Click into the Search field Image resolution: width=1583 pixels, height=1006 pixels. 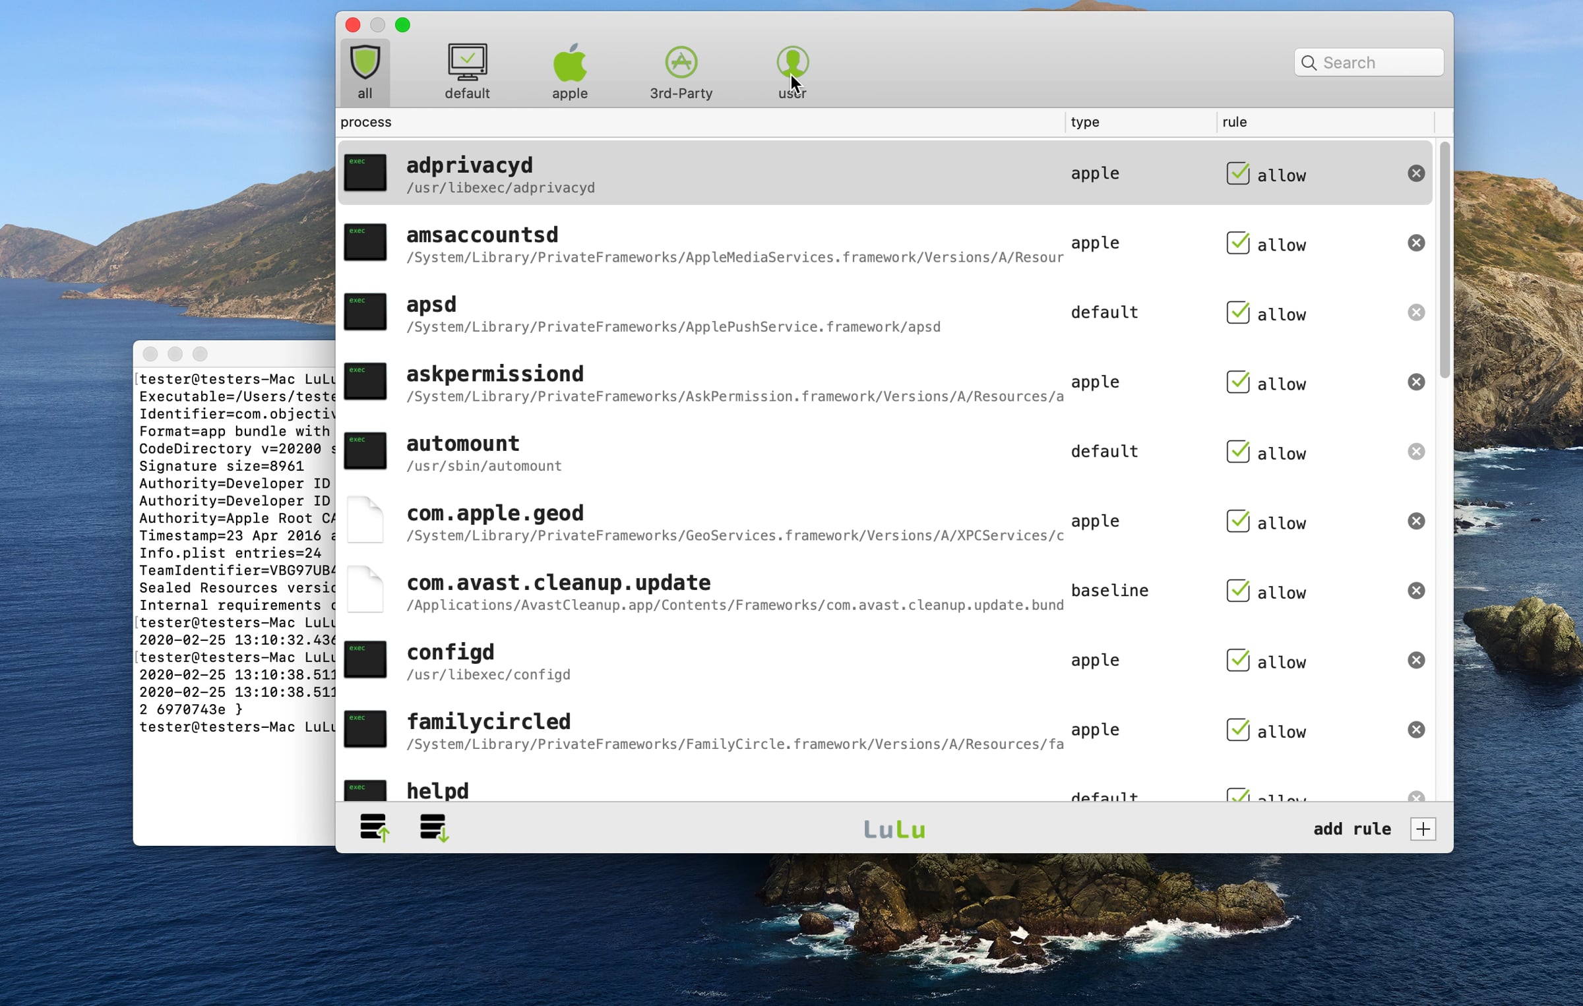[1369, 63]
